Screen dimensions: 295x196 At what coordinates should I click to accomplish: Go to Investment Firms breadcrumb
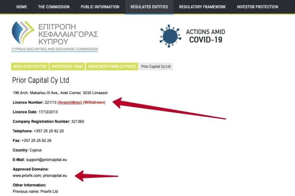(x=67, y=66)
